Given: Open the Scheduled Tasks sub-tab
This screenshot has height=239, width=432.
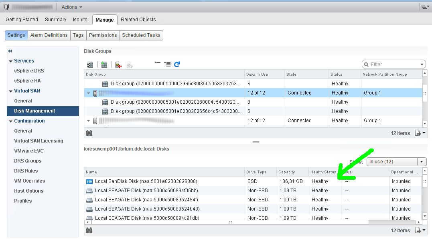Looking at the screenshot, I should tap(141, 35).
